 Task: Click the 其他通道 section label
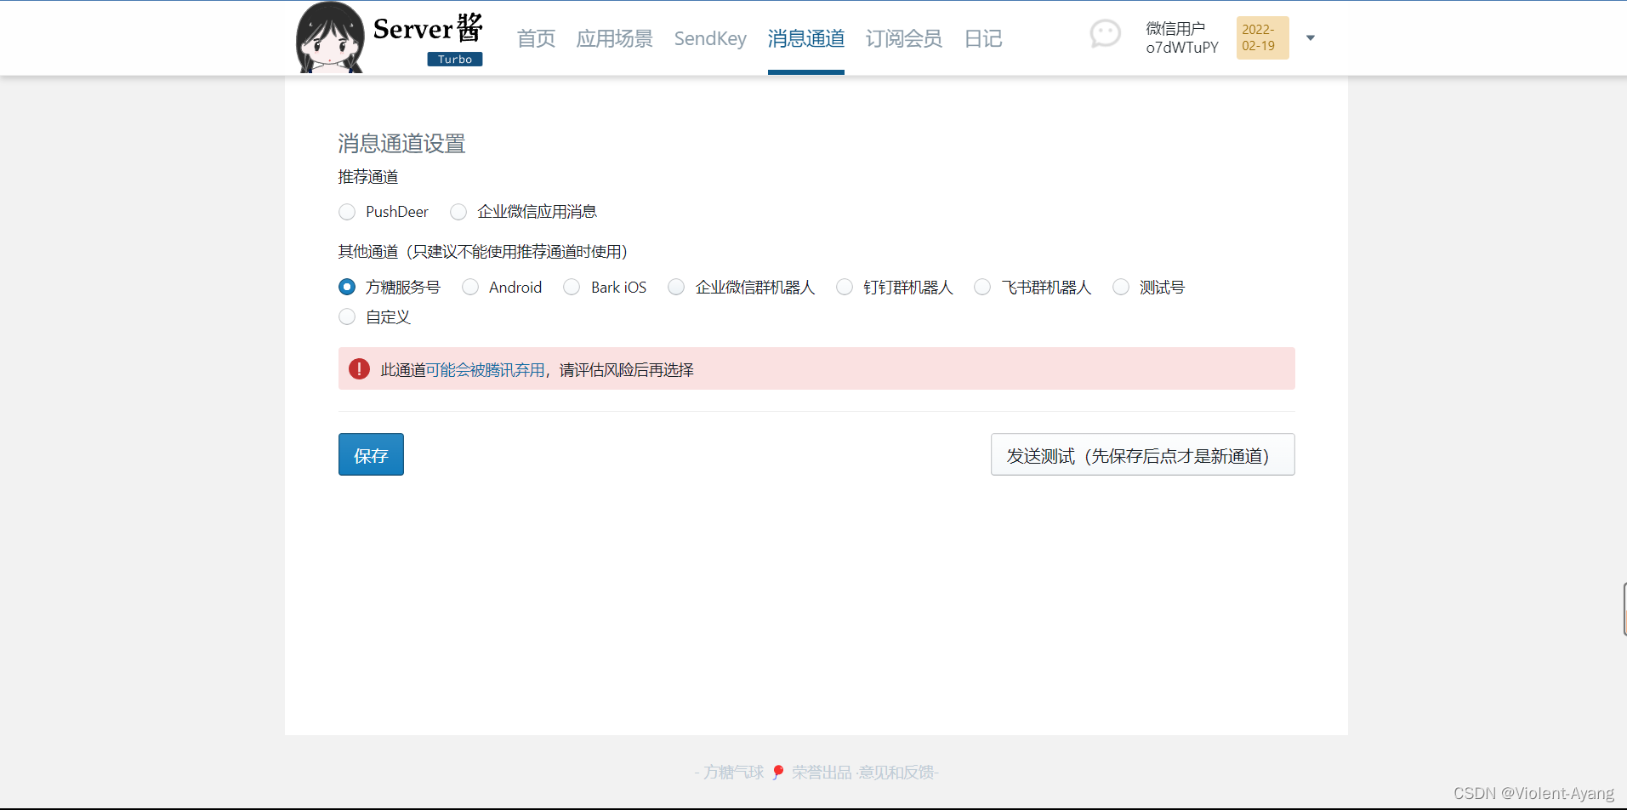click(x=482, y=251)
